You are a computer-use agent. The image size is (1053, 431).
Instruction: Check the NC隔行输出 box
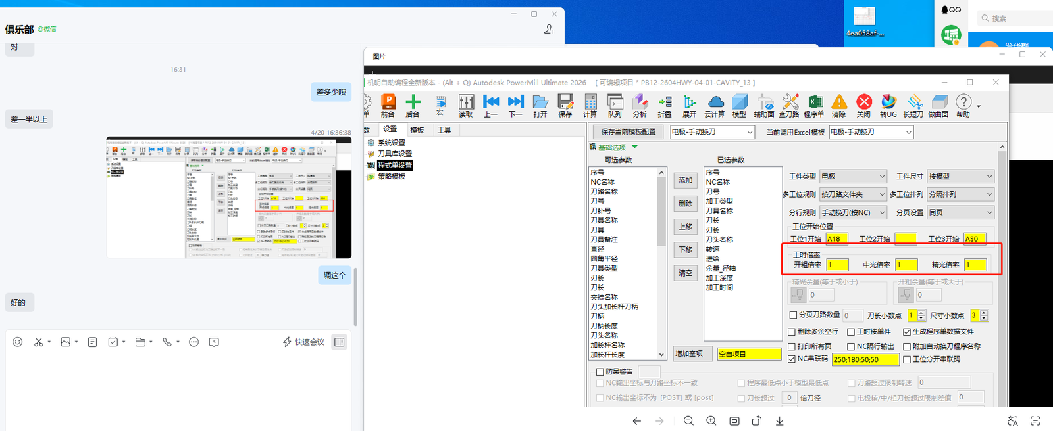(851, 346)
